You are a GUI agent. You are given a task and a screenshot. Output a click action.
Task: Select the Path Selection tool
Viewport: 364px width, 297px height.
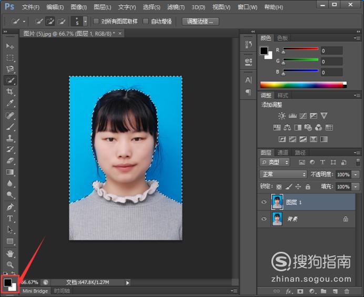(10, 230)
